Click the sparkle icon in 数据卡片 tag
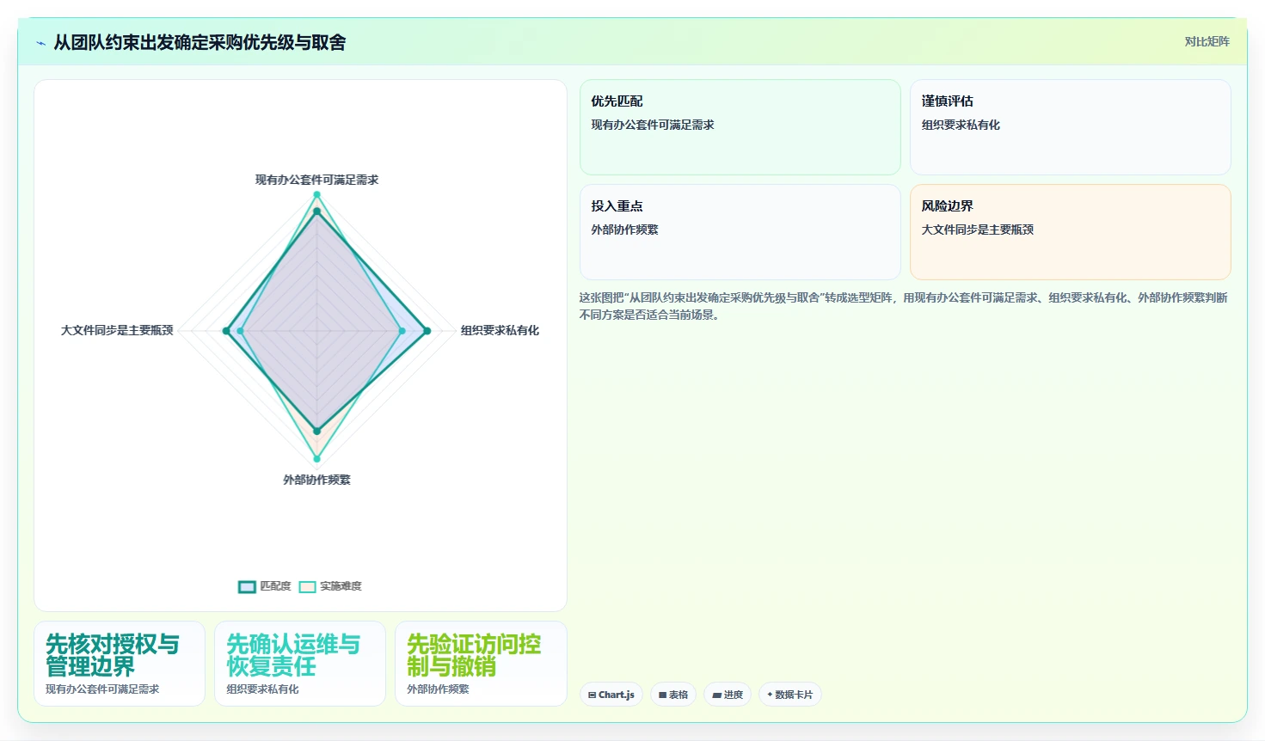 click(x=770, y=695)
